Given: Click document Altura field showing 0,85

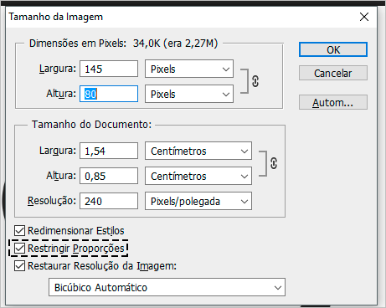Looking at the screenshot, I should pos(109,176).
